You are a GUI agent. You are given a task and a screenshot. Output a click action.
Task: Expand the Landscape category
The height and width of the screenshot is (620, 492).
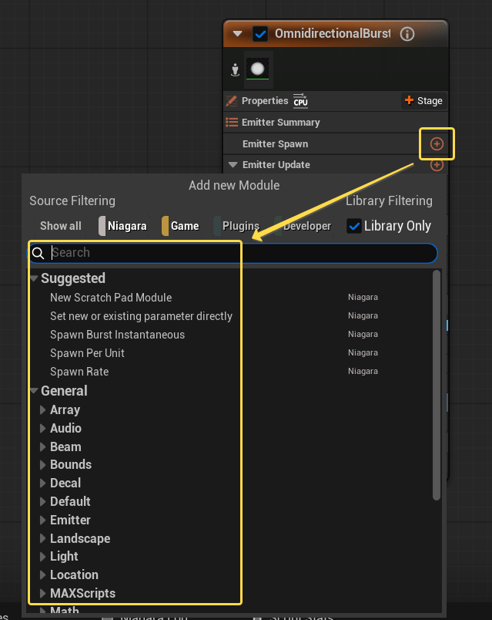pos(42,538)
